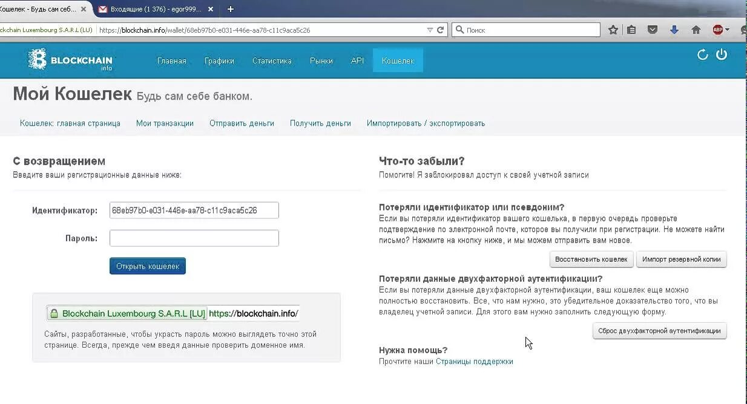Viewport: 747px width, 404px height.
Task: Click the Мой Кошелек page heading
Action: [x=72, y=94]
